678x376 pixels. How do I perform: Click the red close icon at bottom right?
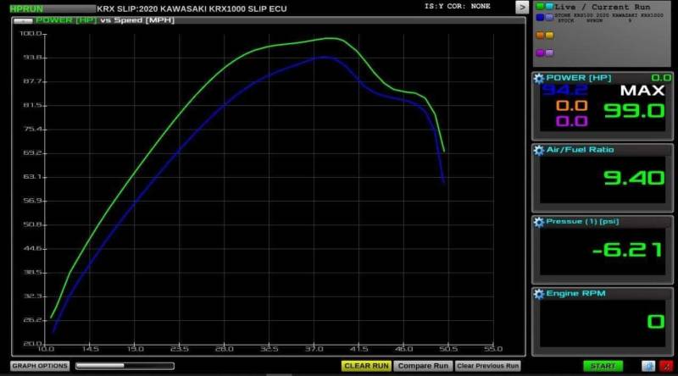click(x=665, y=366)
